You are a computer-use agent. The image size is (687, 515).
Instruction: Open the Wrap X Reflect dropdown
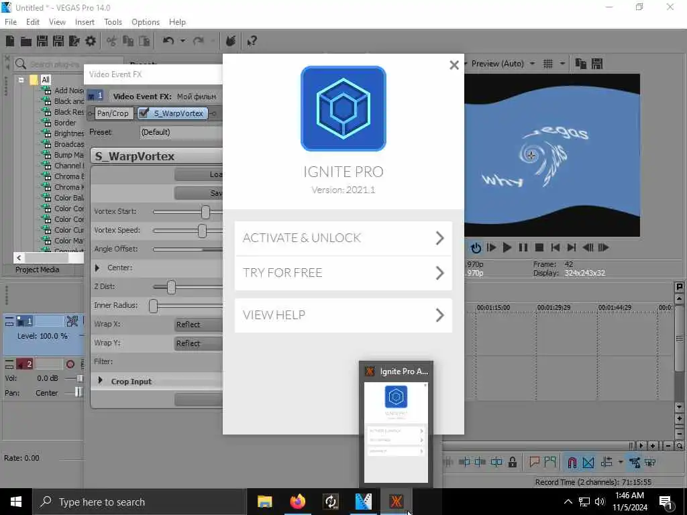coord(199,325)
